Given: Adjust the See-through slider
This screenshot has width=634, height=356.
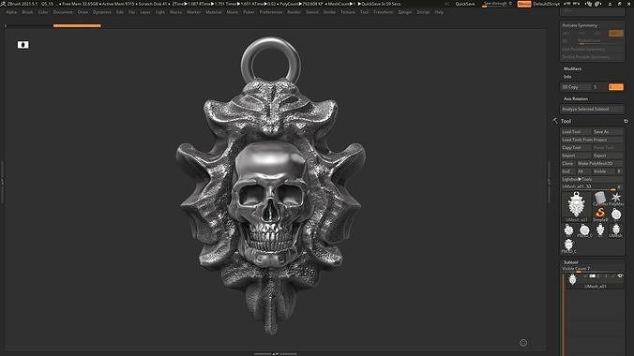Looking at the screenshot, I should (x=497, y=4).
